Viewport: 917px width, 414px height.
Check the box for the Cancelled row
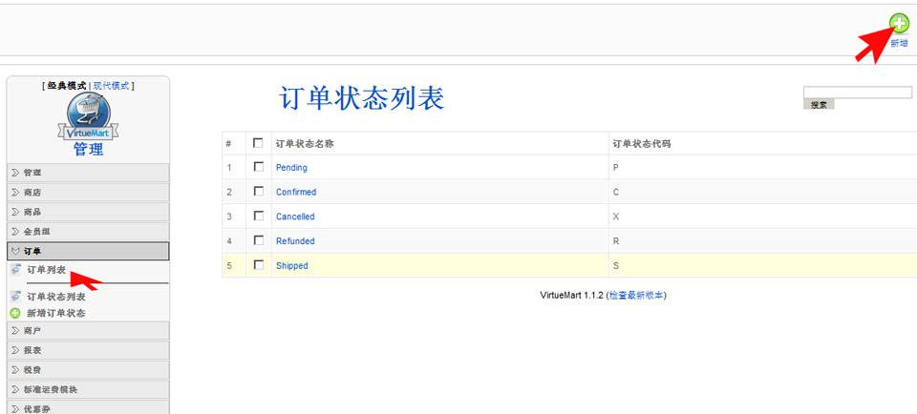click(258, 216)
